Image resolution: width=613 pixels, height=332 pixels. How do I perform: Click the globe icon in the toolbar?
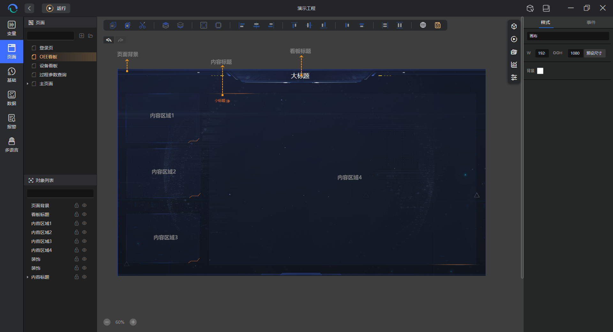[423, 25]
